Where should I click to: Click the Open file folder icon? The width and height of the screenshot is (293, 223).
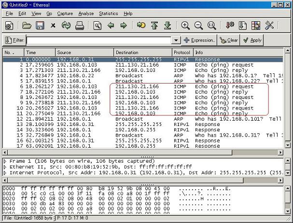tap(27, 26)
